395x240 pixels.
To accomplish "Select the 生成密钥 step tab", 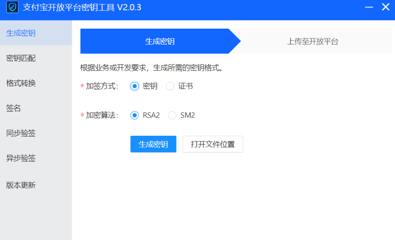I will [x=160, y=41].
